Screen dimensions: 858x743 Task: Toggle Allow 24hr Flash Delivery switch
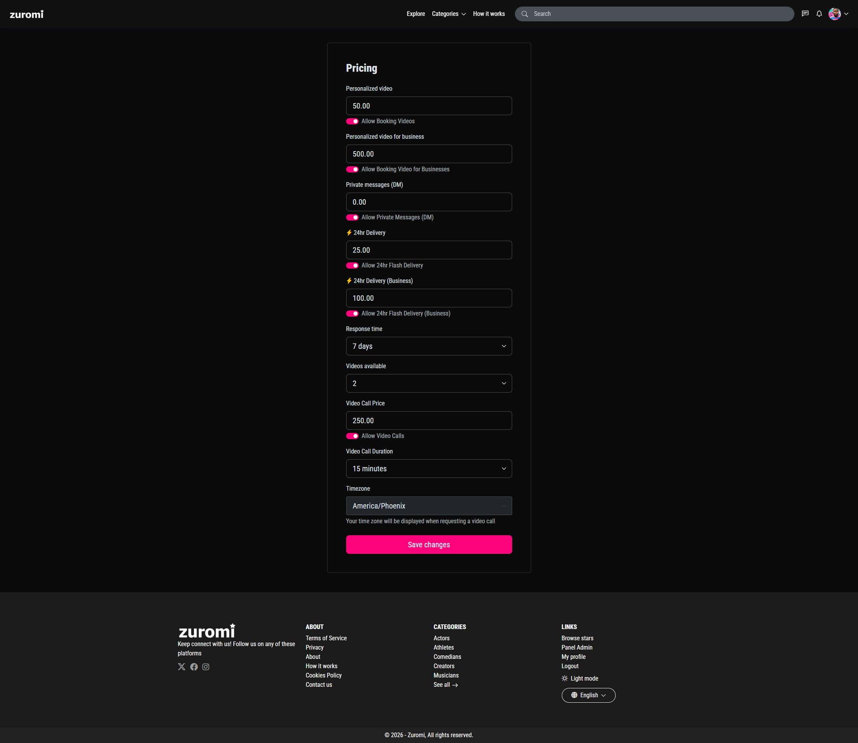click(x=352, y=265)
